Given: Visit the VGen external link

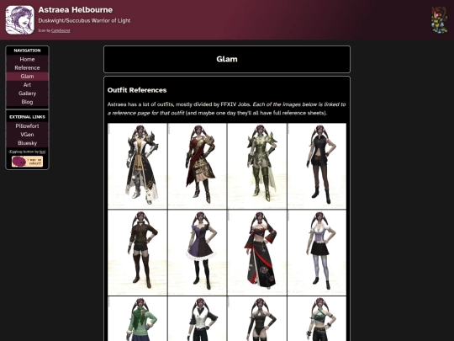Looking at the screenshot, I should (x=27, y=135).
